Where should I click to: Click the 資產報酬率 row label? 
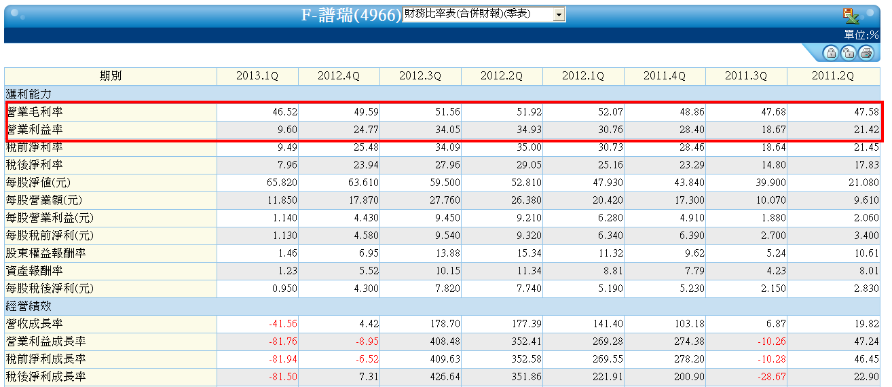point(34,270)
